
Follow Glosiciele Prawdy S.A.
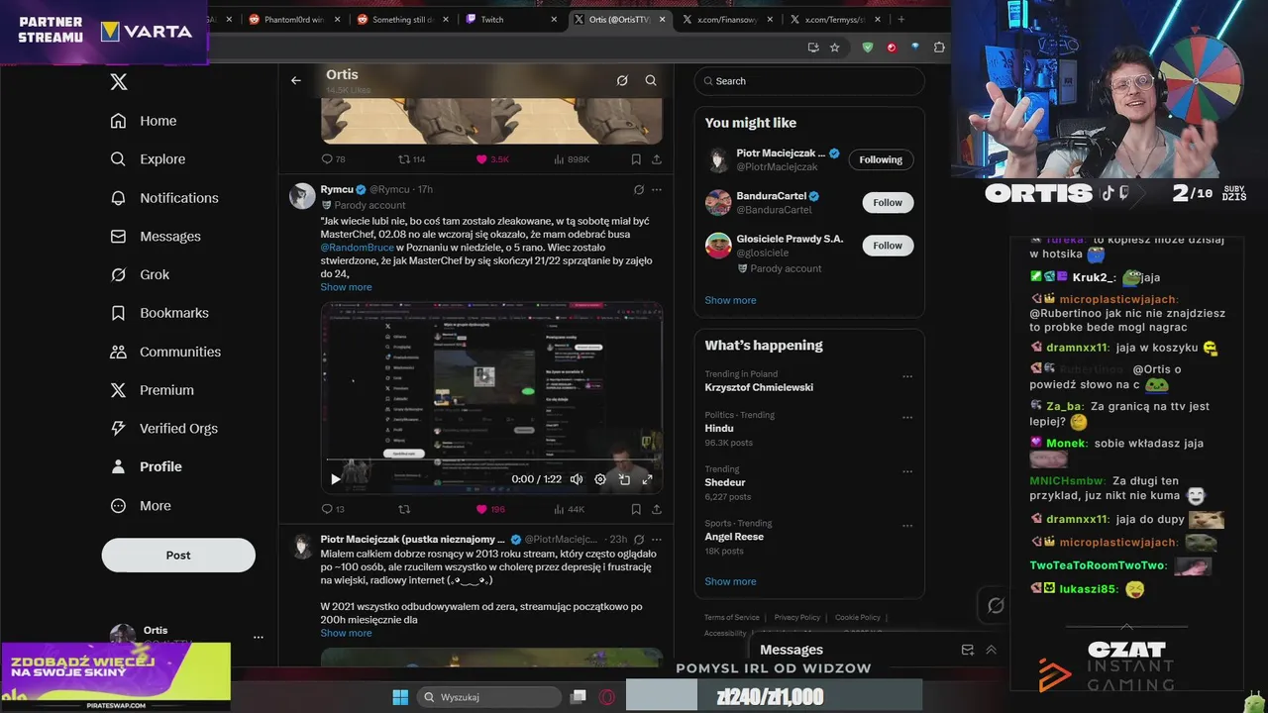[888, 246]
